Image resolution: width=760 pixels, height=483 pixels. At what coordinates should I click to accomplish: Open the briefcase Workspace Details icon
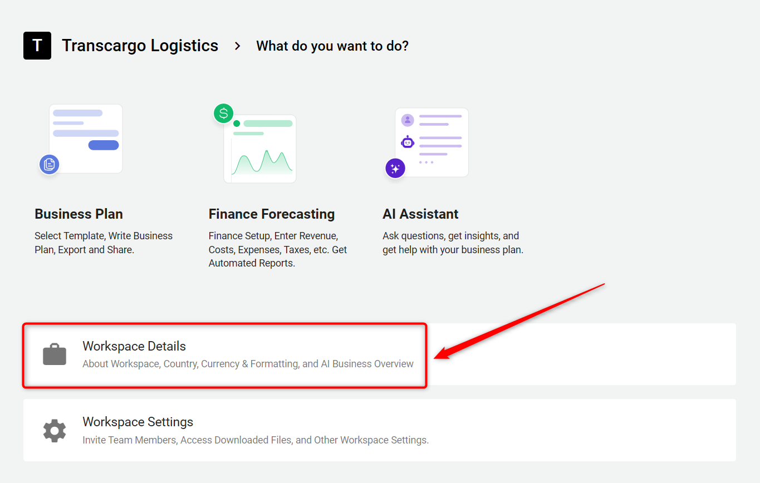pos(55,354)
